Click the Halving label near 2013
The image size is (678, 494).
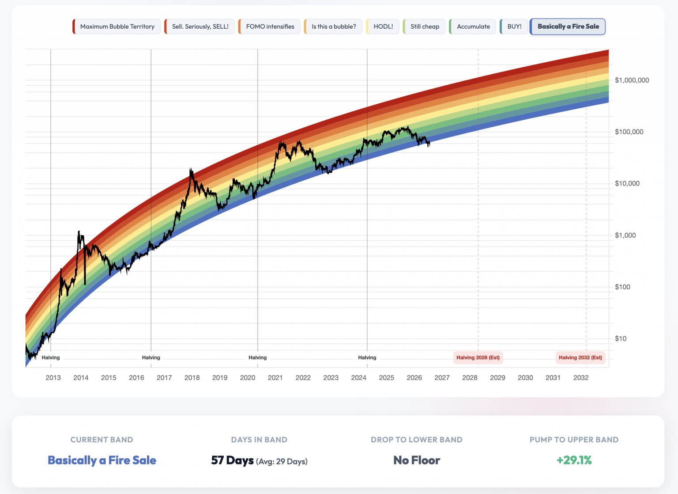tap(51, 357)
